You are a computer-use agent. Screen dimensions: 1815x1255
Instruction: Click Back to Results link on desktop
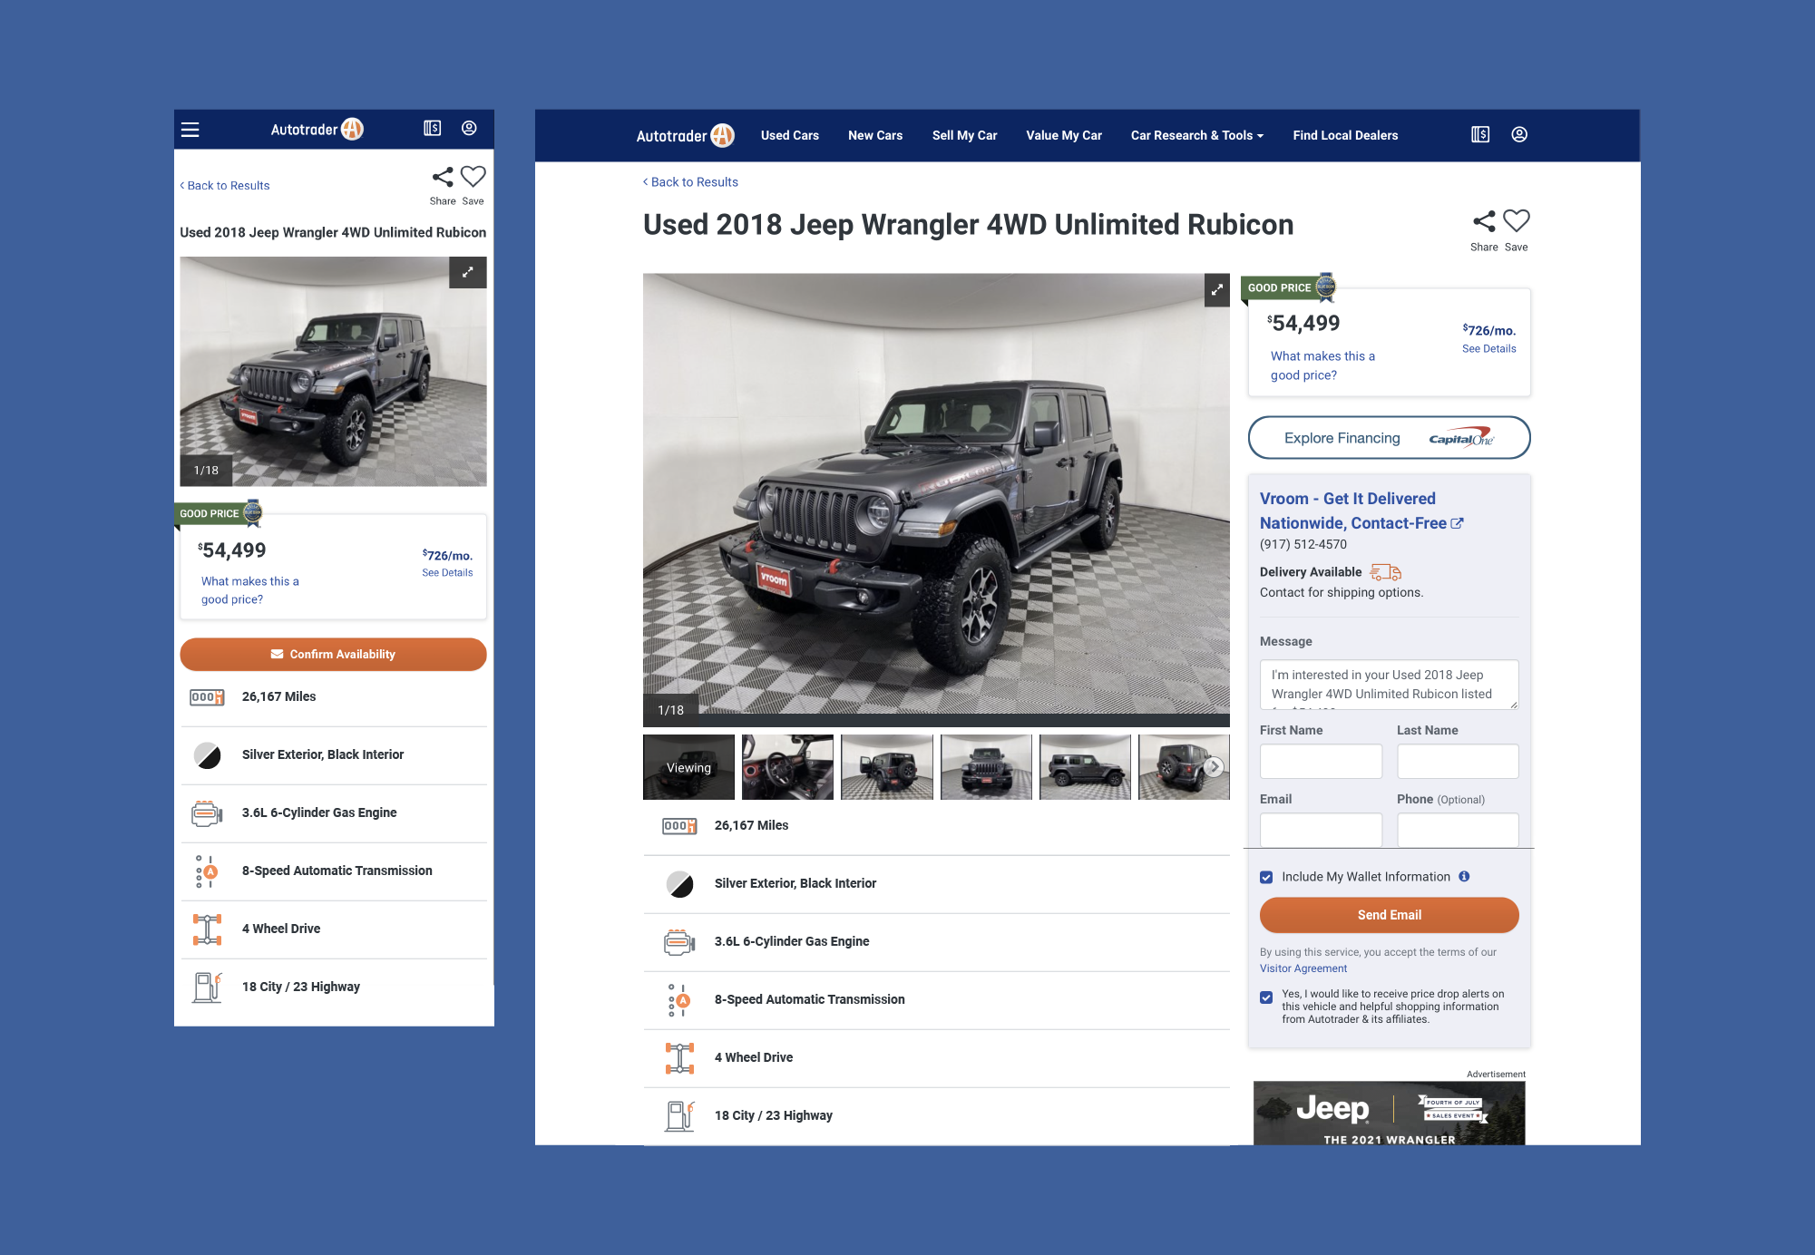click(x=690, y=182)
